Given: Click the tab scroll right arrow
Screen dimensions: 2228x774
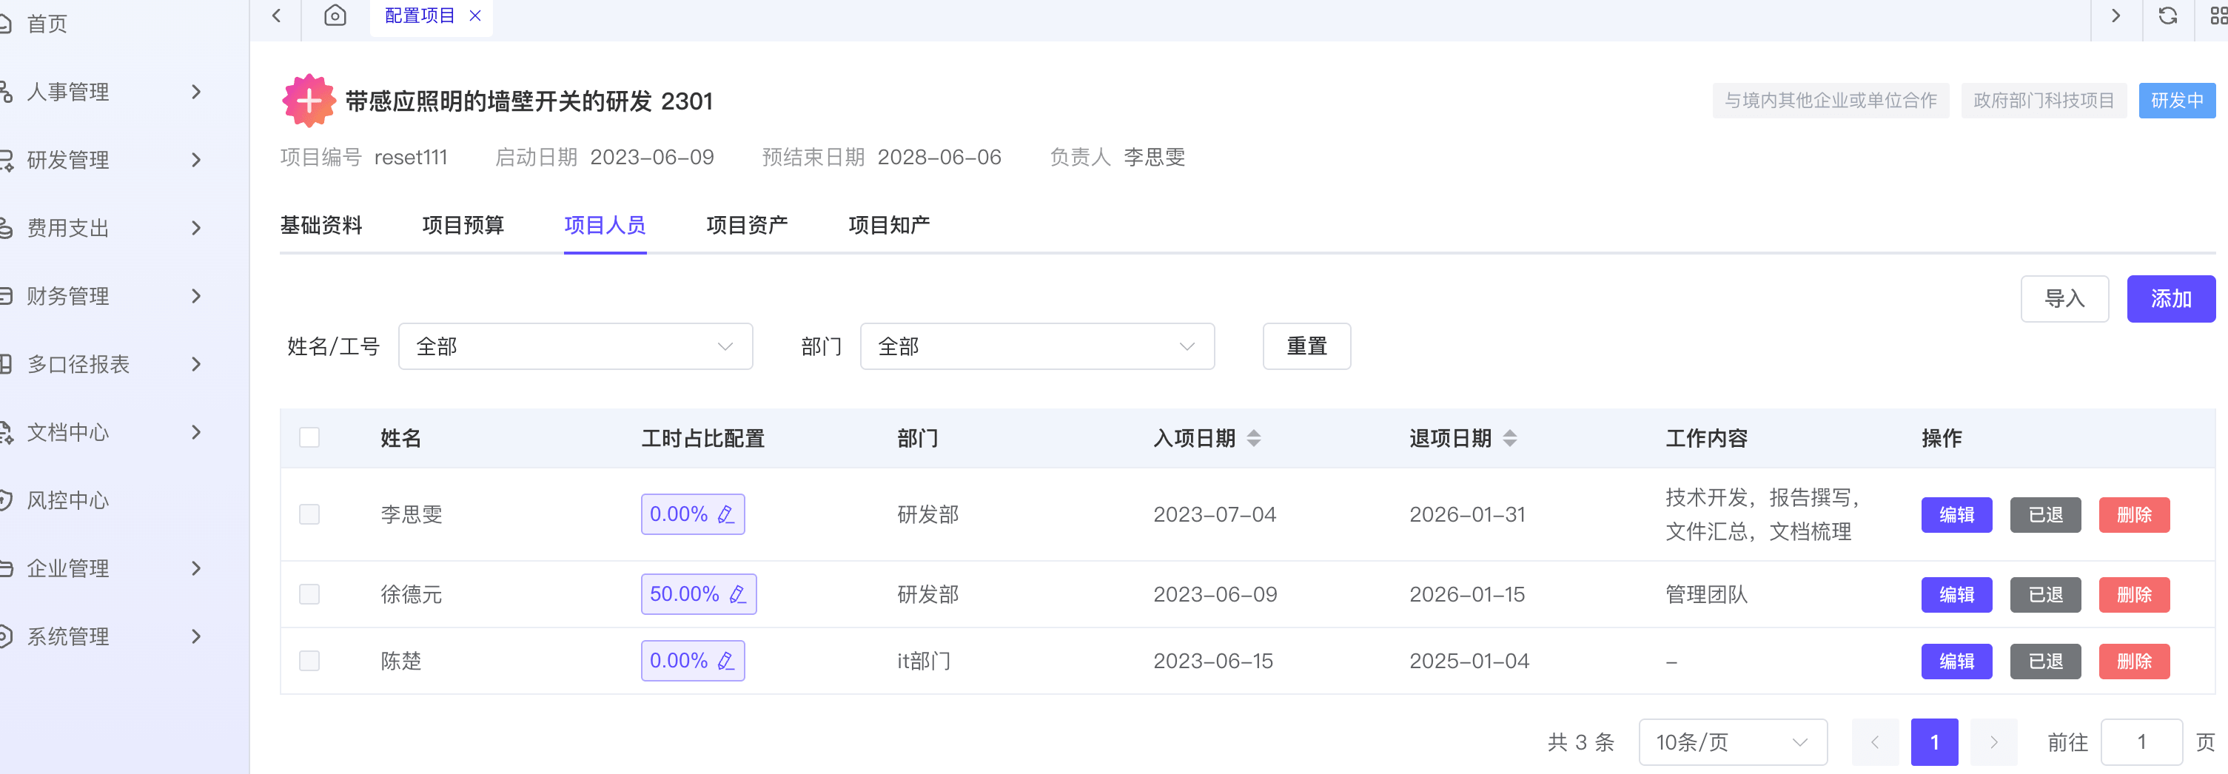Looking at the screenshot, I should [2115, 16].
